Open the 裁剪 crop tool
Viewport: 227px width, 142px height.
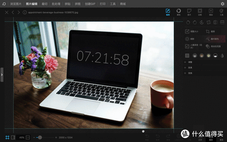coord(210,32)
